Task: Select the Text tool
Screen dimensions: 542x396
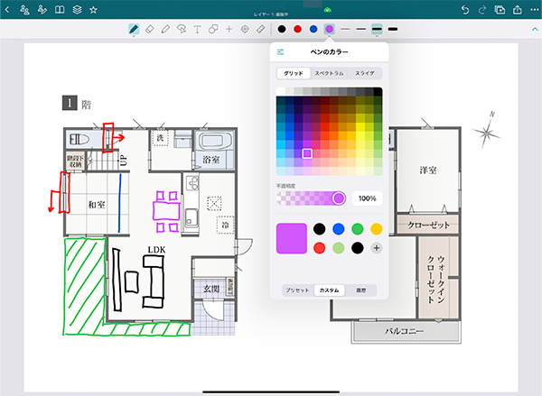Action: 197,30
